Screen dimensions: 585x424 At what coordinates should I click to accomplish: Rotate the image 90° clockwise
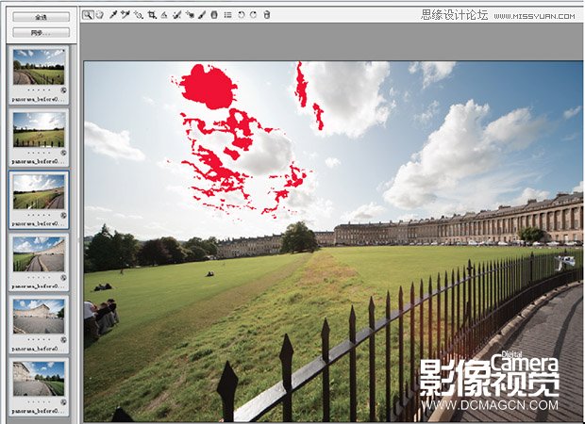253,15
